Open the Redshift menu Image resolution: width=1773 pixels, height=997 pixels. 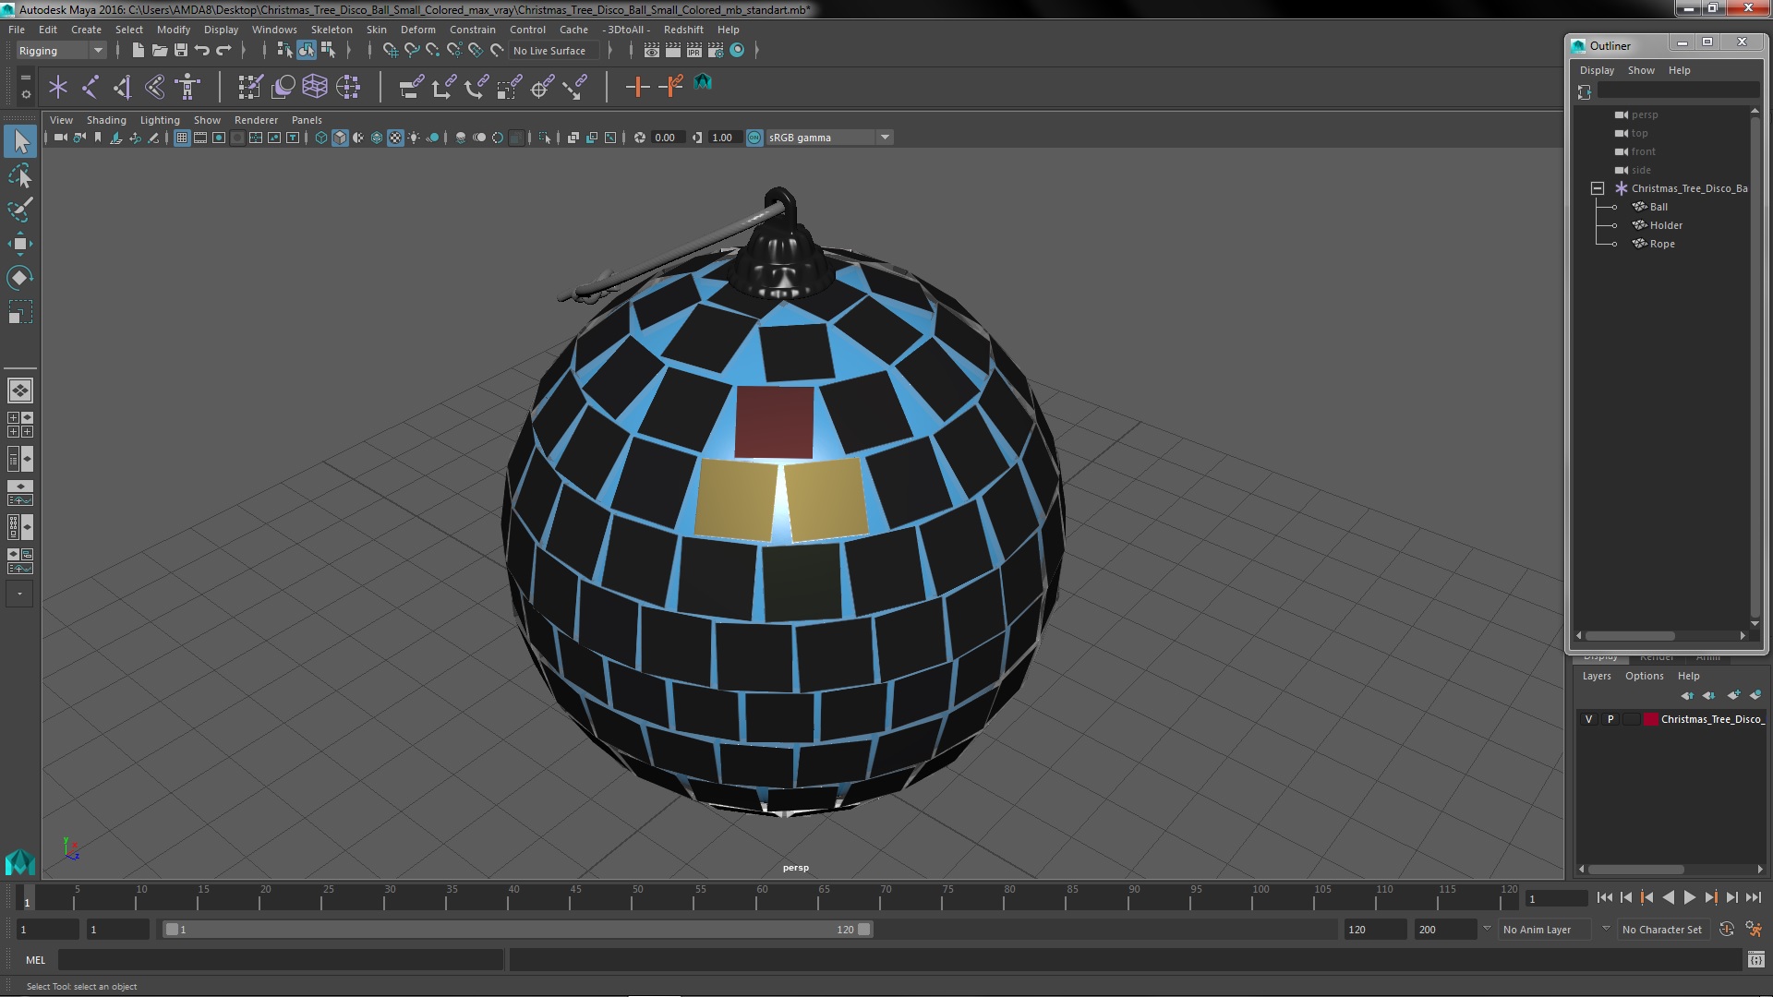click(x=683, y=30)
